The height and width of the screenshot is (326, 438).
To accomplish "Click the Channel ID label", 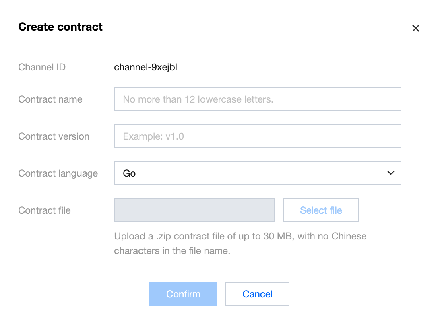I will pyautogui.click(x=42, y=67).
